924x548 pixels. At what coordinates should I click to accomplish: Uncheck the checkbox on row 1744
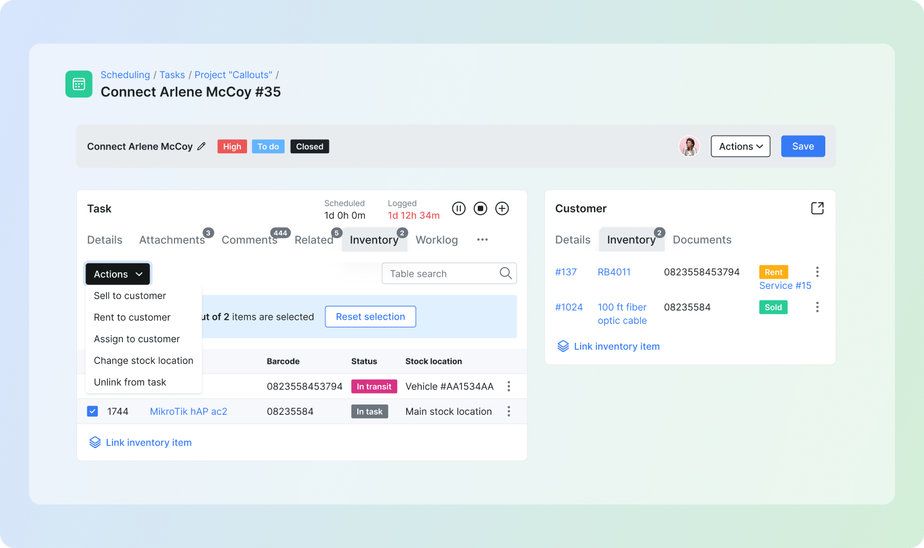point(92,411)
